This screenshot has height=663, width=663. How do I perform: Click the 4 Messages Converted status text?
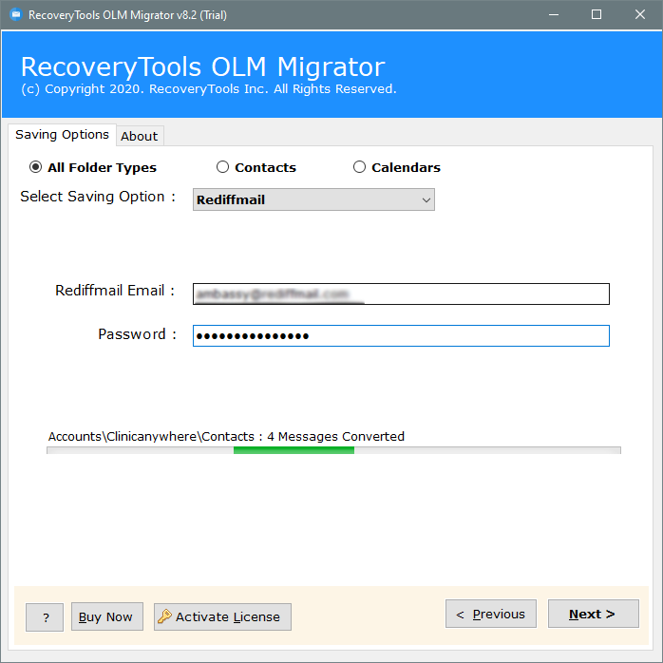pyautogui.click(x=335, y=436)
